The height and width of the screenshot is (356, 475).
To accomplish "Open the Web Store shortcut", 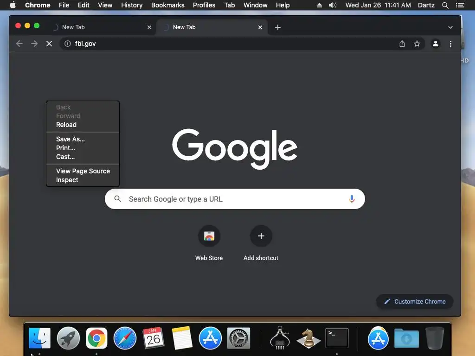I will click(x=209, y=243).
